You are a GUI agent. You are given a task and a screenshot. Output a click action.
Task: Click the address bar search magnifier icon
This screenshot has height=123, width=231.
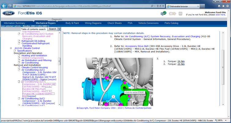(152, 6)
